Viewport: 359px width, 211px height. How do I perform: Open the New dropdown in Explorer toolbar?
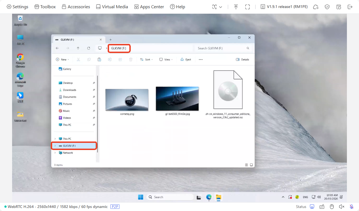point(62,59)
